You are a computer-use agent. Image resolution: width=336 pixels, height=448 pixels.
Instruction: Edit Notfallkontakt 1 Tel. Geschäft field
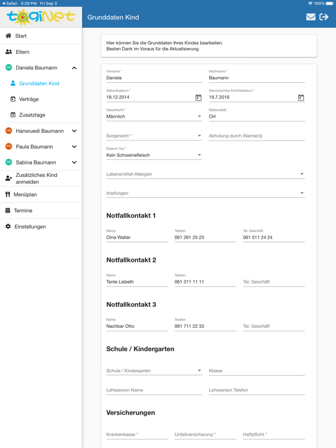coord(274,237)
